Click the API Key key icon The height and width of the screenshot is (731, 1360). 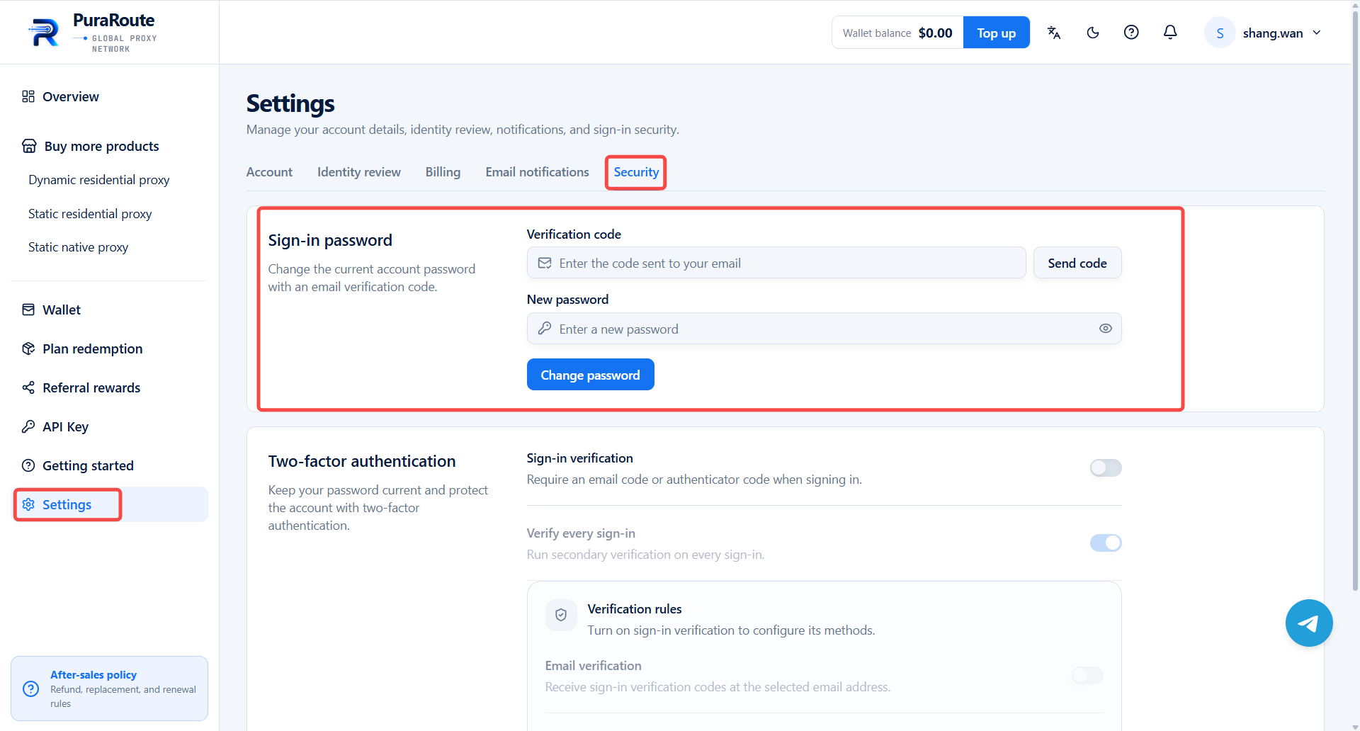28,426
